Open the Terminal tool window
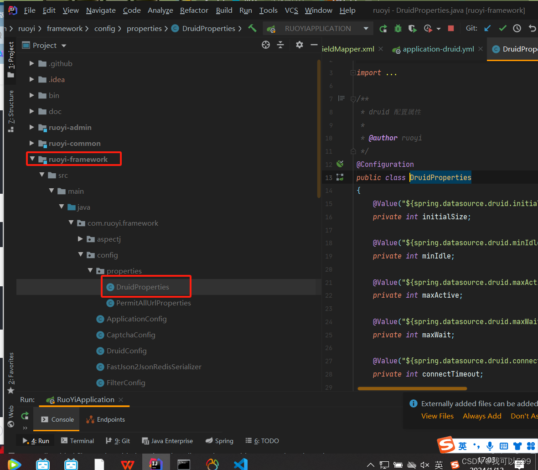 (x=77, y=441)
